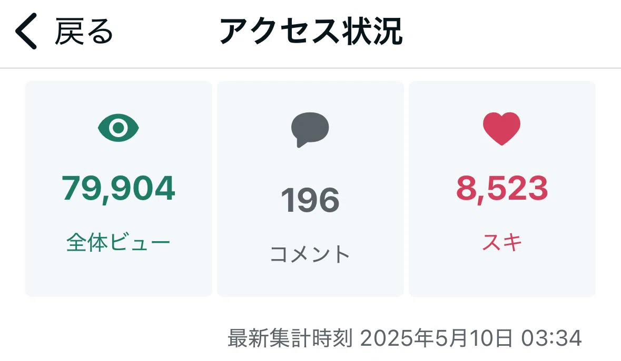Click the tail of the comment bubble

coord(302,143)
